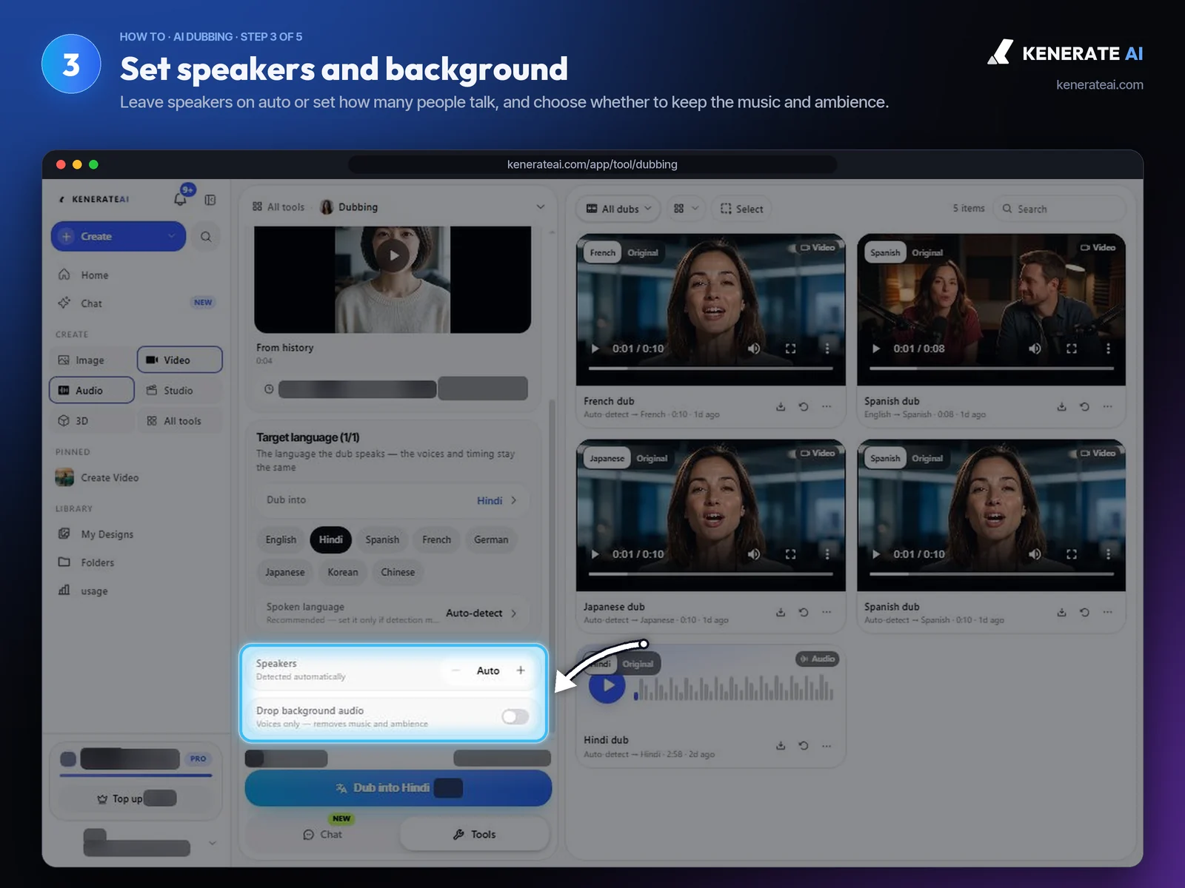Pick the German language chip
The width and height of the screenshot is (1185, 888).
point(491,539)
